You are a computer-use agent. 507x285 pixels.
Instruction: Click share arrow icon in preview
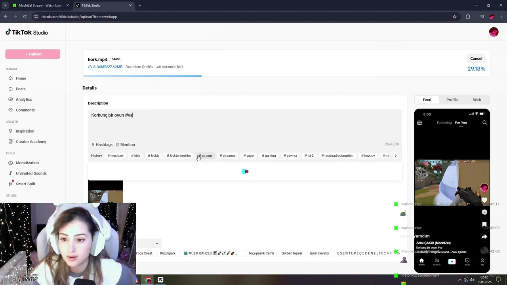[484, 237]
